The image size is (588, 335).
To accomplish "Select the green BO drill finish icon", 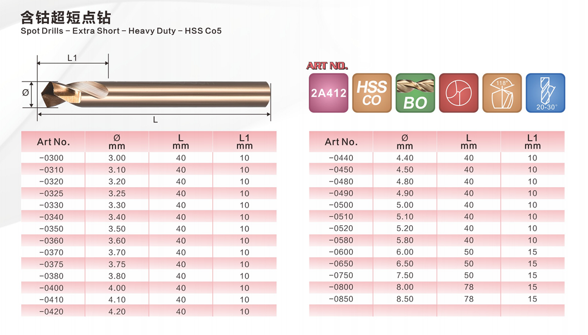I will pyautogui.click(x=415, y=93).
